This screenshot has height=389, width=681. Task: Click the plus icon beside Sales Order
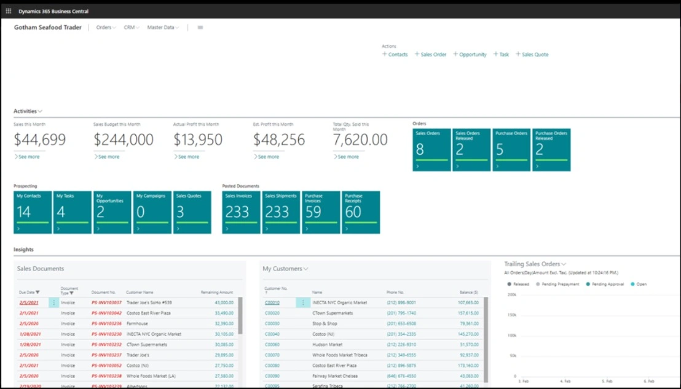[417, 54]
